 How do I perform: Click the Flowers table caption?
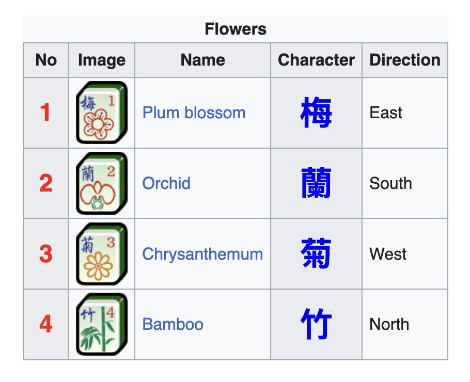[235, 29]
